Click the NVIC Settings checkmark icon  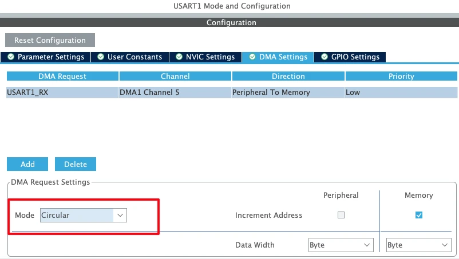179,57
